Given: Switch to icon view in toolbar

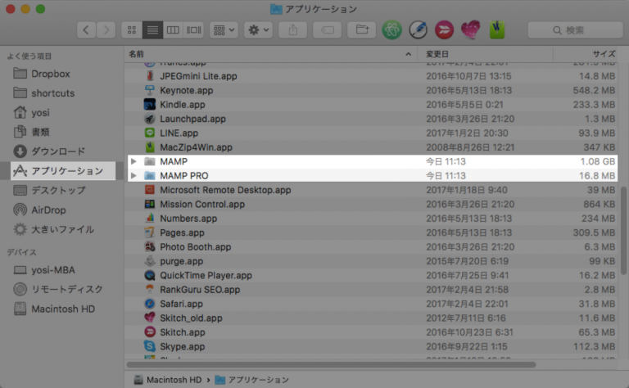Looking at the screenshot, I should [x=131, y=29].
